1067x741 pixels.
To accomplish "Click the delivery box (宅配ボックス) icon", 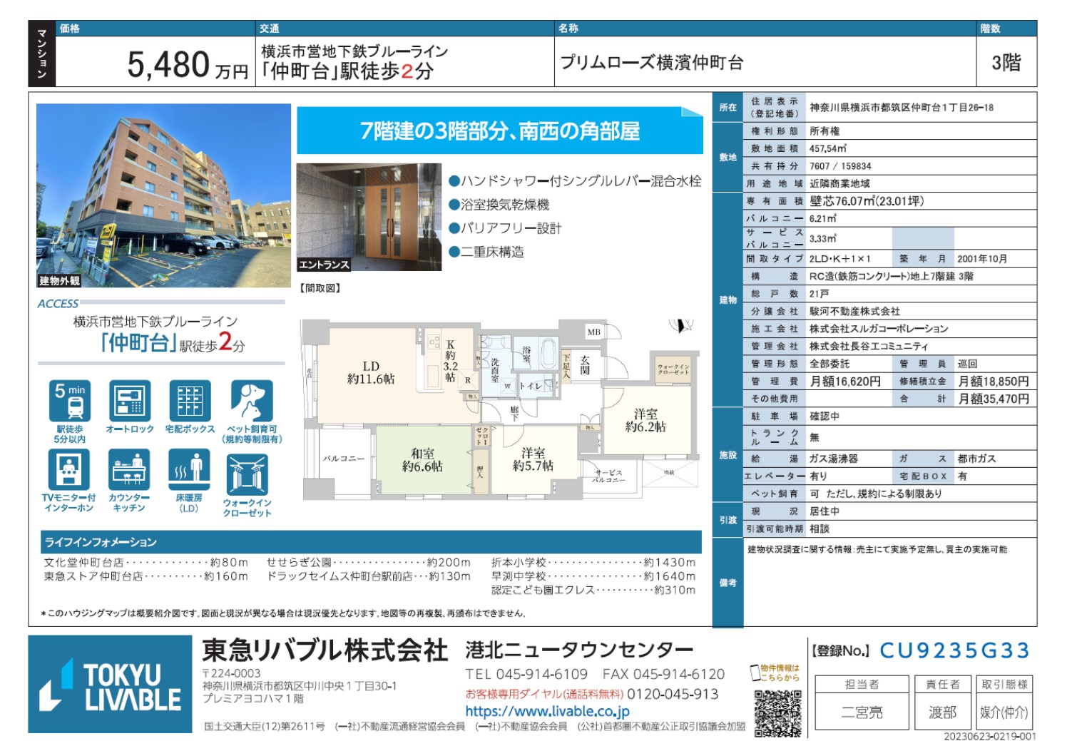I will [190, 401].
